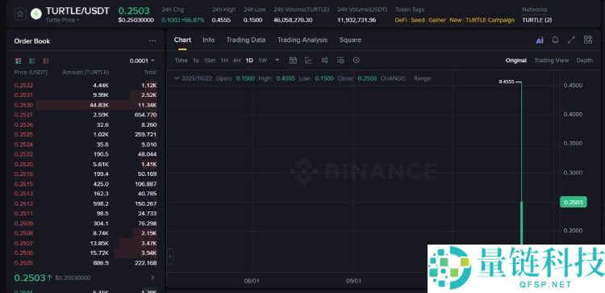Open the Trading Data tab

[246, 40]
